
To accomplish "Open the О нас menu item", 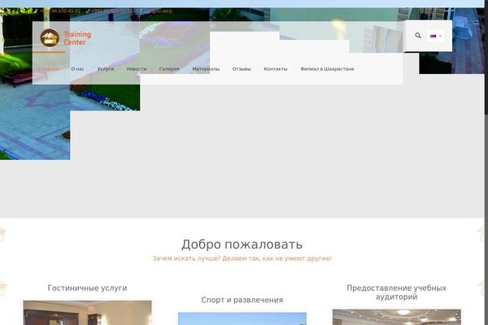I will pos(77,69).
